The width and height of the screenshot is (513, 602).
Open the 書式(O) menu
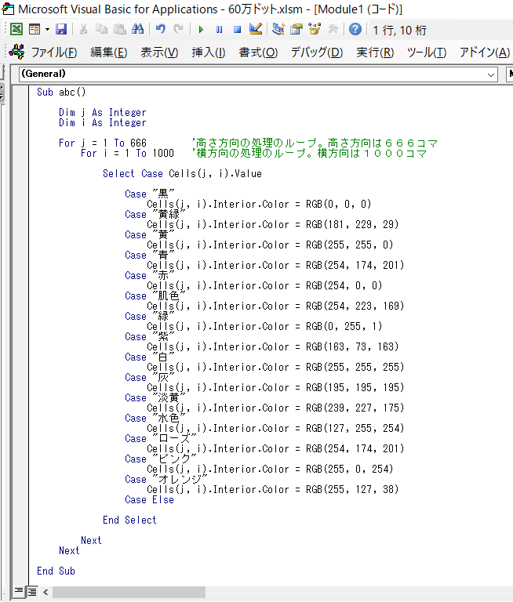point(258,53)
